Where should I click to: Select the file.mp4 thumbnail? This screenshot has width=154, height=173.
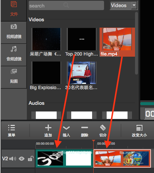[117, 39]
